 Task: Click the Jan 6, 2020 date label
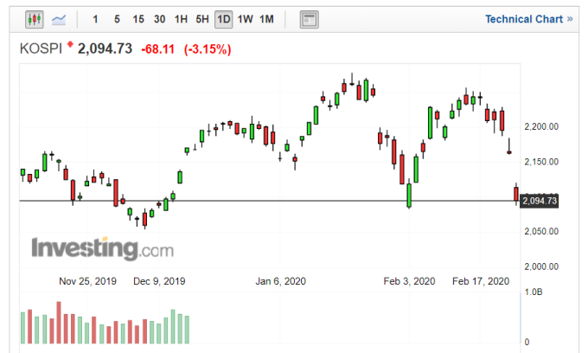coord(280,281)
